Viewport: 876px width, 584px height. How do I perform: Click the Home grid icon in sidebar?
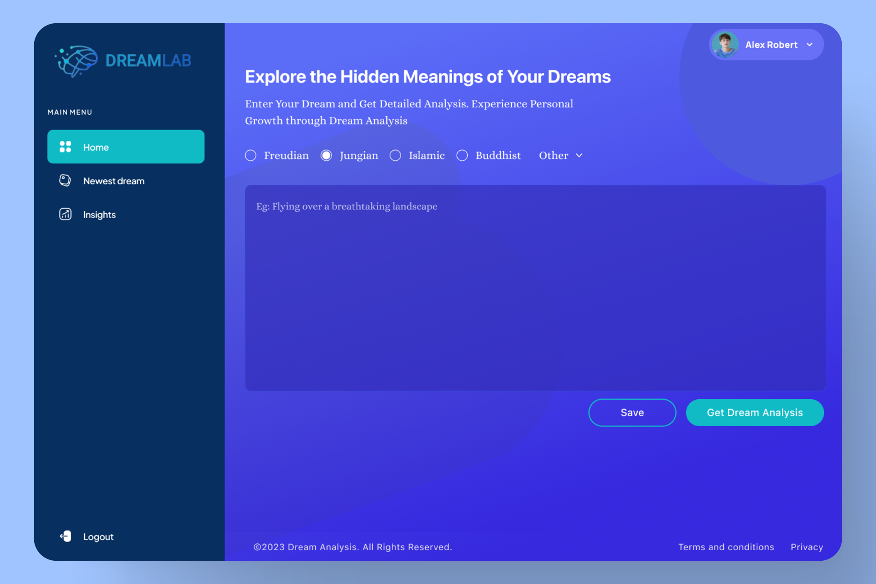coord(65,147)
